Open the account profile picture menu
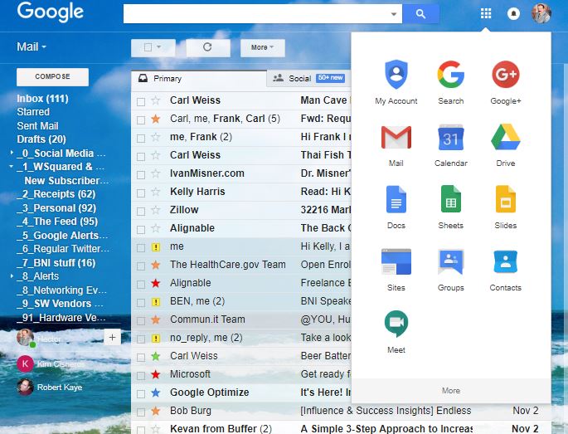Image resolution: width=568 pixels, height=434 pixels. click(541, 13)
